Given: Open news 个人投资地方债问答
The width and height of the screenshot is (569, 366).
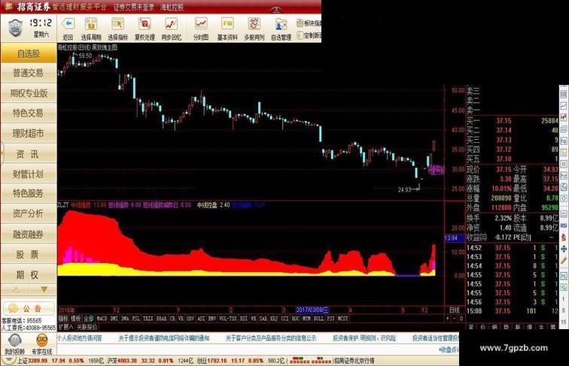Looking at the screenshot, I should click(80, 338).
